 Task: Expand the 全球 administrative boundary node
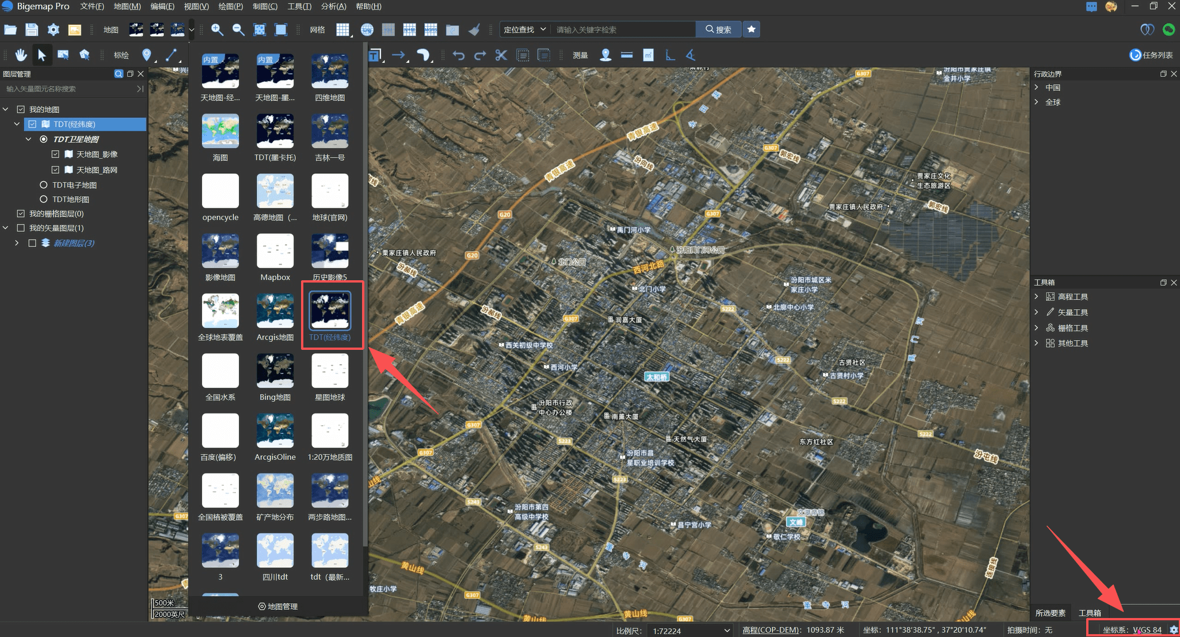[x=1037, y=102]
